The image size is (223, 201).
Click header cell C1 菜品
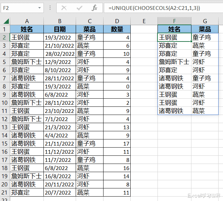click(90, 29)
